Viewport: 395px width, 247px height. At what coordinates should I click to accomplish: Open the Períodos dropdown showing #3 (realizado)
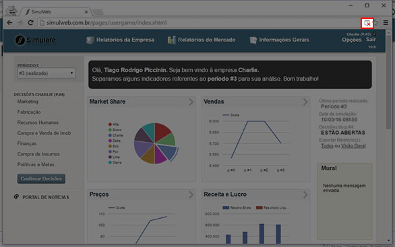pos(46,73)
